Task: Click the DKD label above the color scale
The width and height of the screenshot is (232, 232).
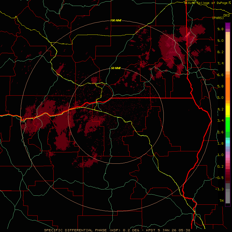Action: pyautogui.click(x=226, y=15)
